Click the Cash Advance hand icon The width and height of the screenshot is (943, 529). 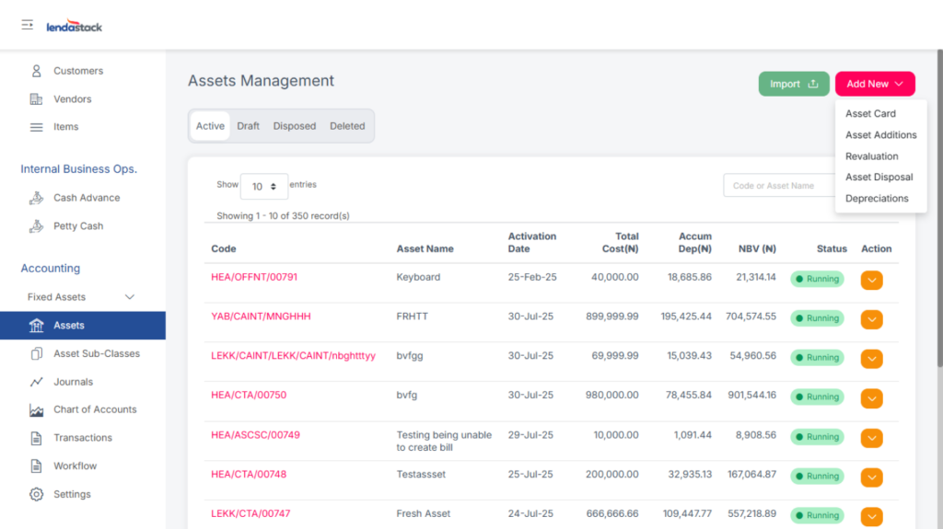tap(37, 198)
